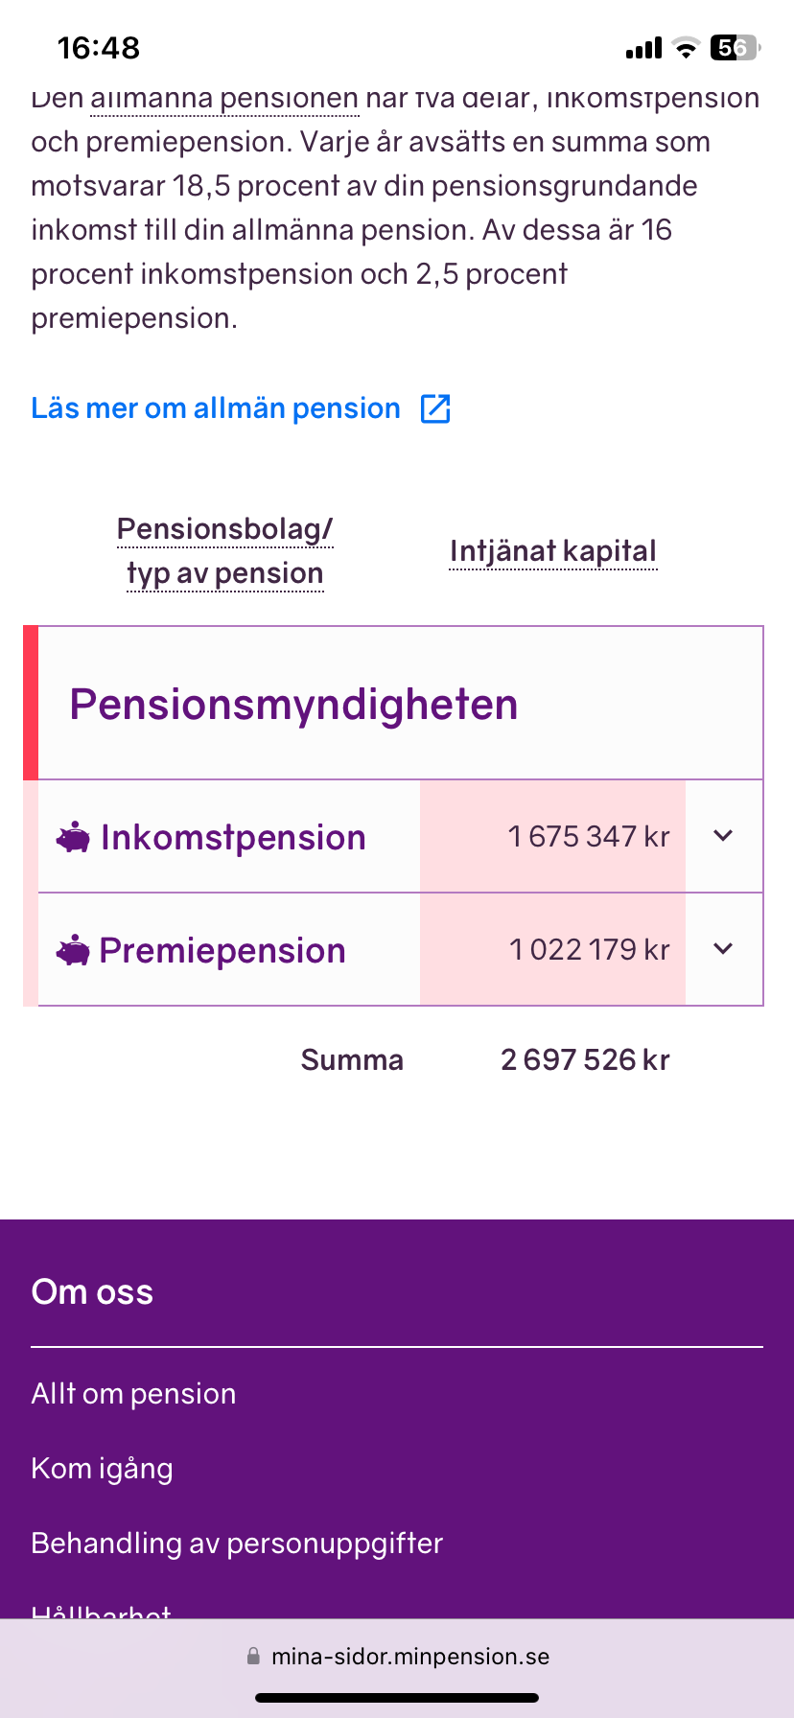The width and height of the screenshot is (794, 1718).
Task: Click the Inkomstpension amount 1 675 347 kr
Action: coord(588,837)
